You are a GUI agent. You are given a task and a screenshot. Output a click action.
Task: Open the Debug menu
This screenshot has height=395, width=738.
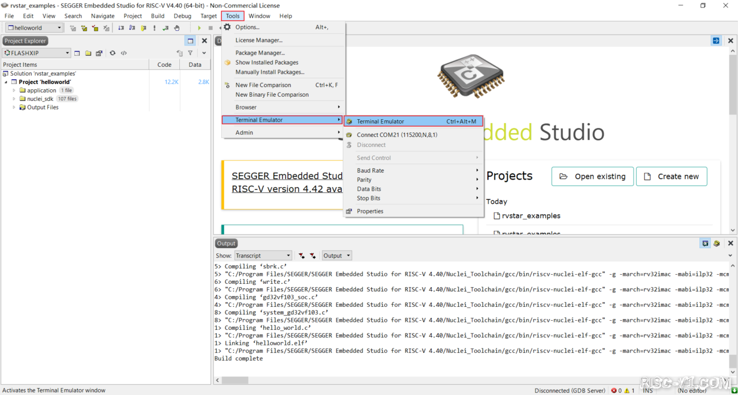point(182,16)
